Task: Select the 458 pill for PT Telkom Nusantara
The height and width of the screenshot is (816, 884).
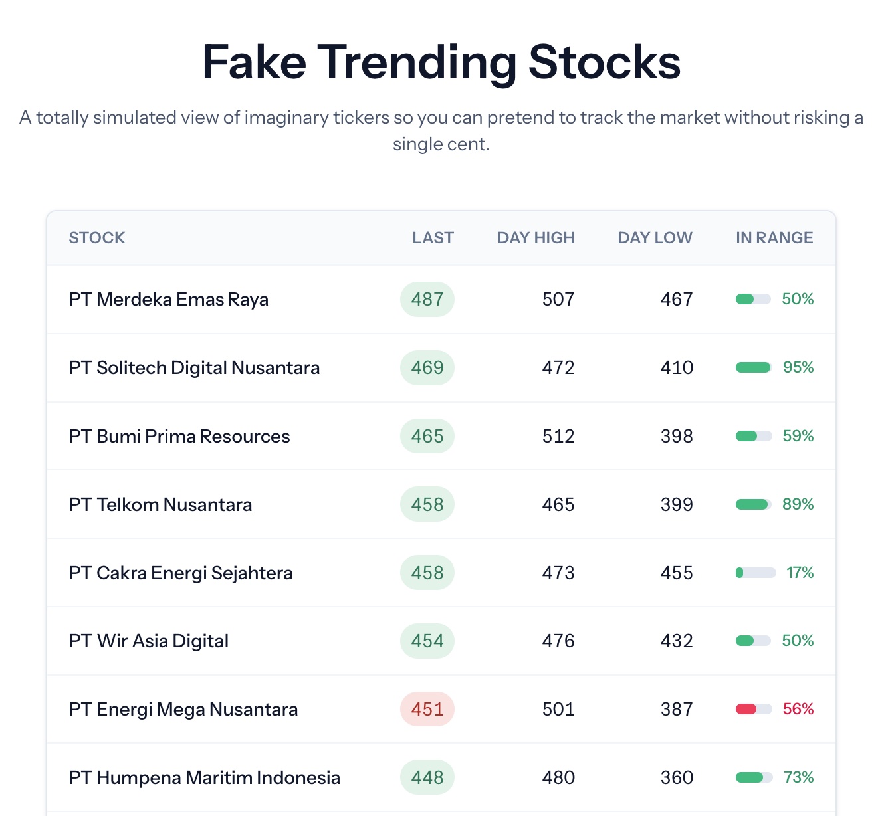Action: (427, 504)
